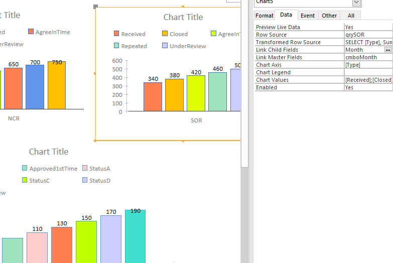Click the AgreeInTime legend swatch in NCR chart
This screenshot has width=393, height=263.
(31, 31)
